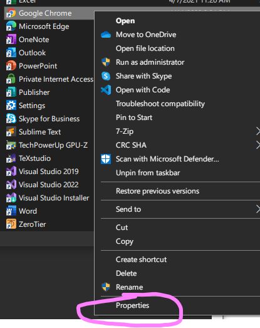The width and height of the screenshot is (260, 328).
Task: Choose Open from the context menu
Action: 125,21
